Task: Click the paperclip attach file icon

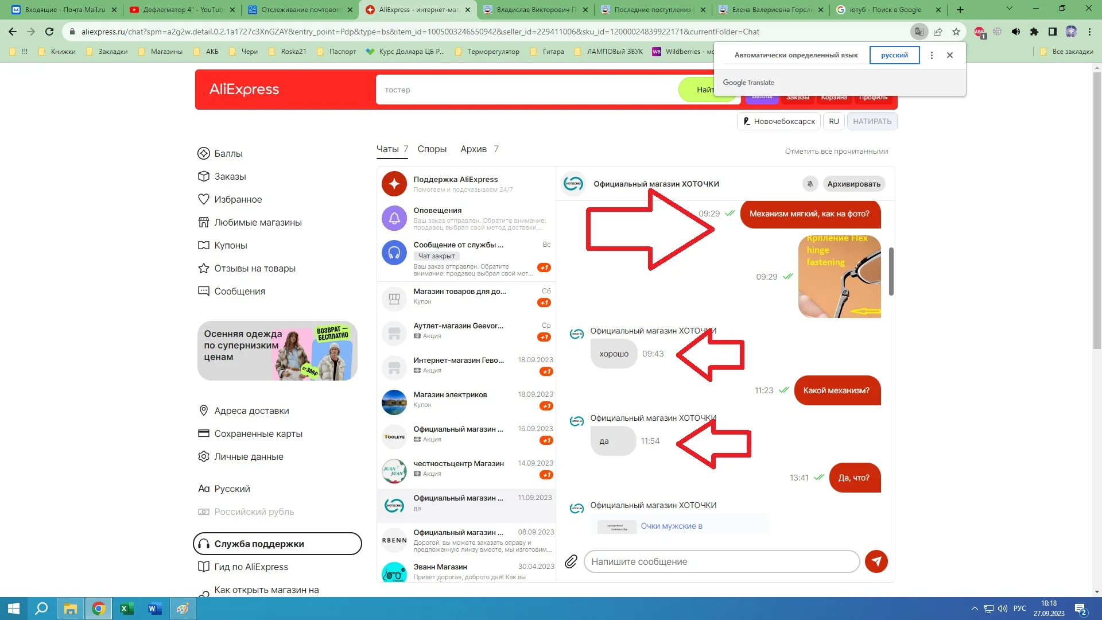Action: coord(571,561)
